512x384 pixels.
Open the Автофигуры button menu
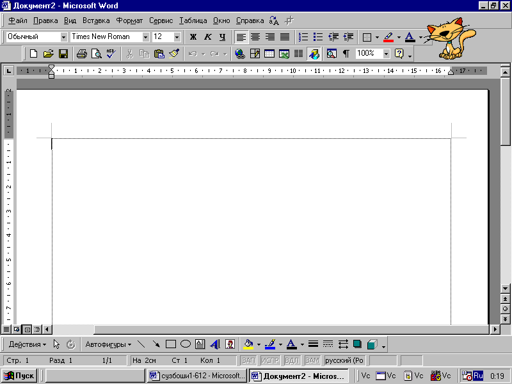[x=108, y=344]
